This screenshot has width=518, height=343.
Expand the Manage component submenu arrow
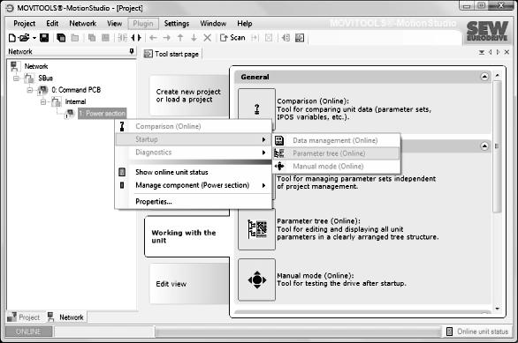point(263,185)
